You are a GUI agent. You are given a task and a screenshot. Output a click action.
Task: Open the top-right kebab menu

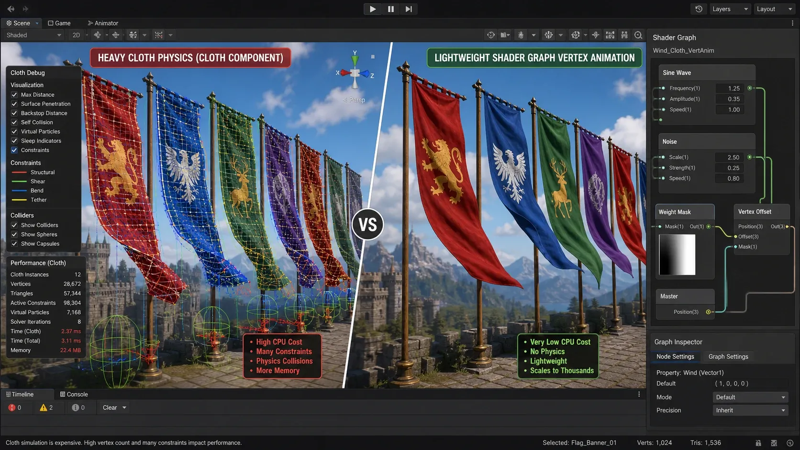tap(792, 23)
